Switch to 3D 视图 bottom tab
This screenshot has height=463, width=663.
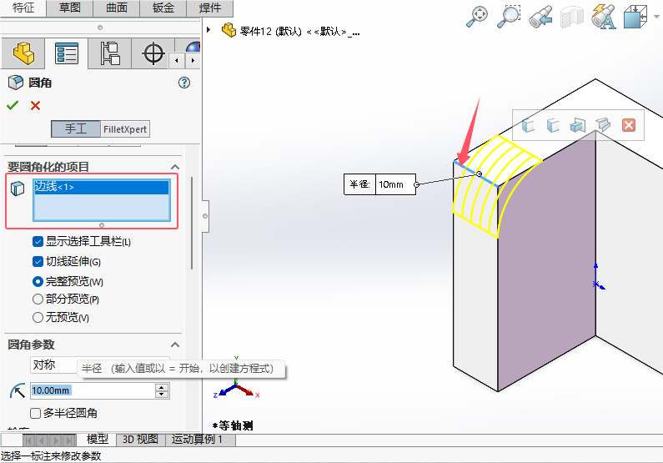tap(140, 440)
